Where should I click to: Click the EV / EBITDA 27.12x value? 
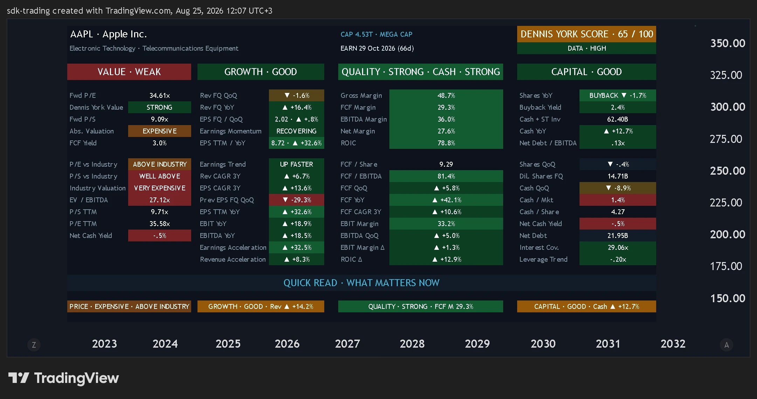(x=160, y=200)
